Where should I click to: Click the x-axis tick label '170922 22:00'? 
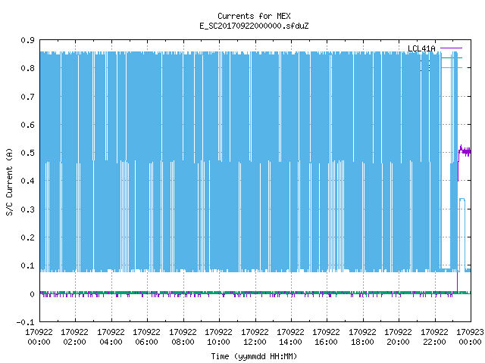click(434, 337)
